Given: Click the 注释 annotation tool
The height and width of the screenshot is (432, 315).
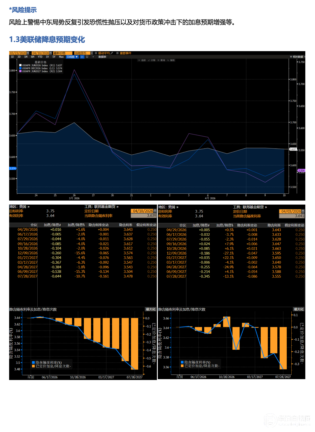Looking at the screenshot, I should tap(152, 60).
